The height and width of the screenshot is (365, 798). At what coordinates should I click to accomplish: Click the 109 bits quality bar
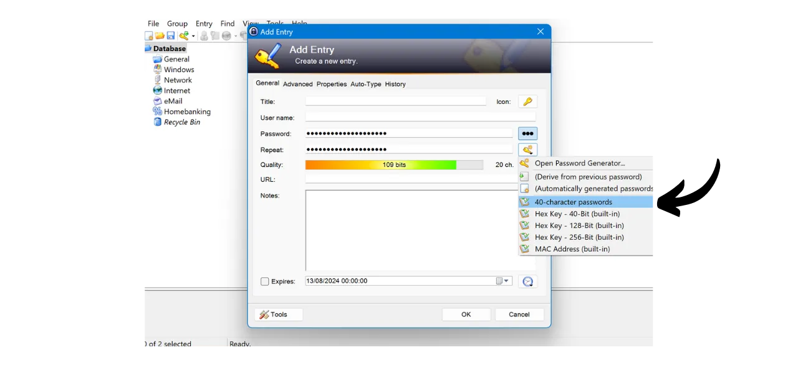coord(394,164)
